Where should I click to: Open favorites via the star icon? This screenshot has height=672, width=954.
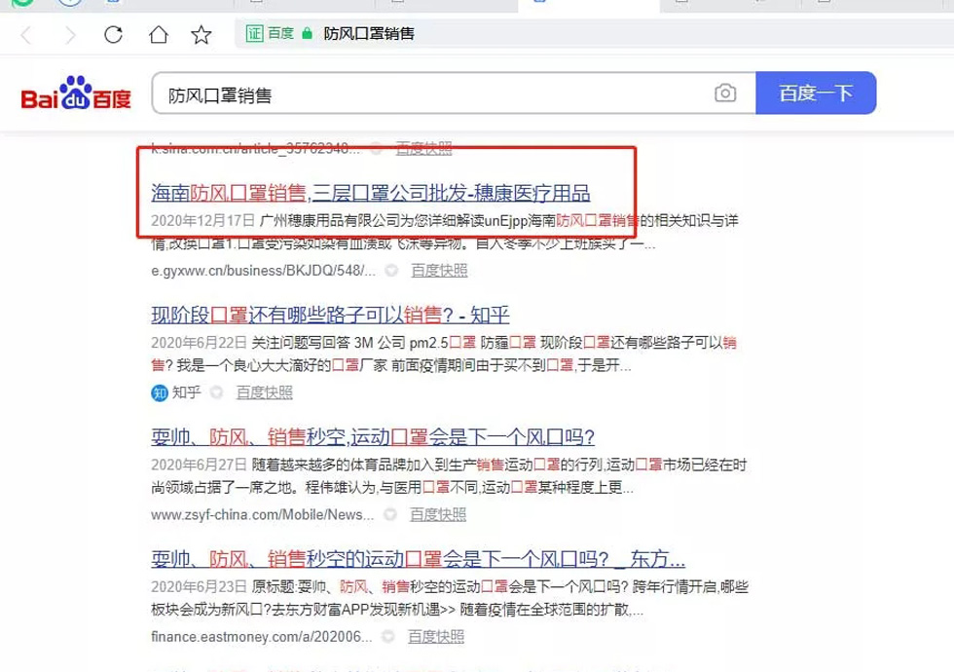tap(200, 32)
